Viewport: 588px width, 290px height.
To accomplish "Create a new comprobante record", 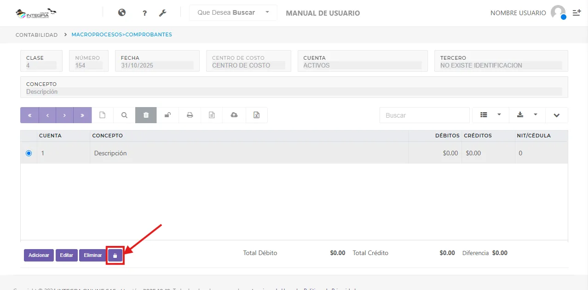I will [102, 115].
